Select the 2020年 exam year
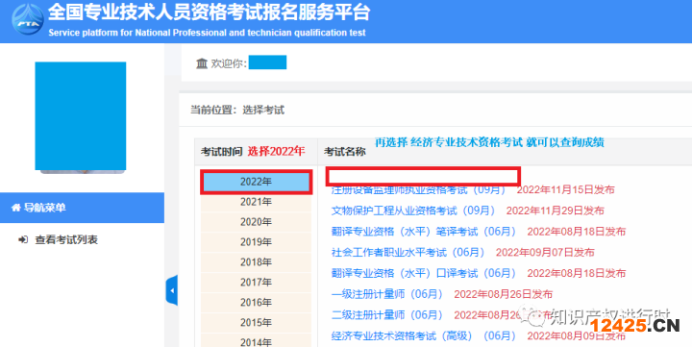692x347 pixels. pos(256,222)
